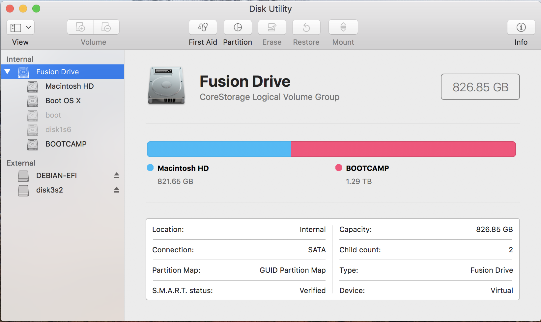
Task: Run First Aid using the stethoscope icon
Action: (x=203, y=27)
